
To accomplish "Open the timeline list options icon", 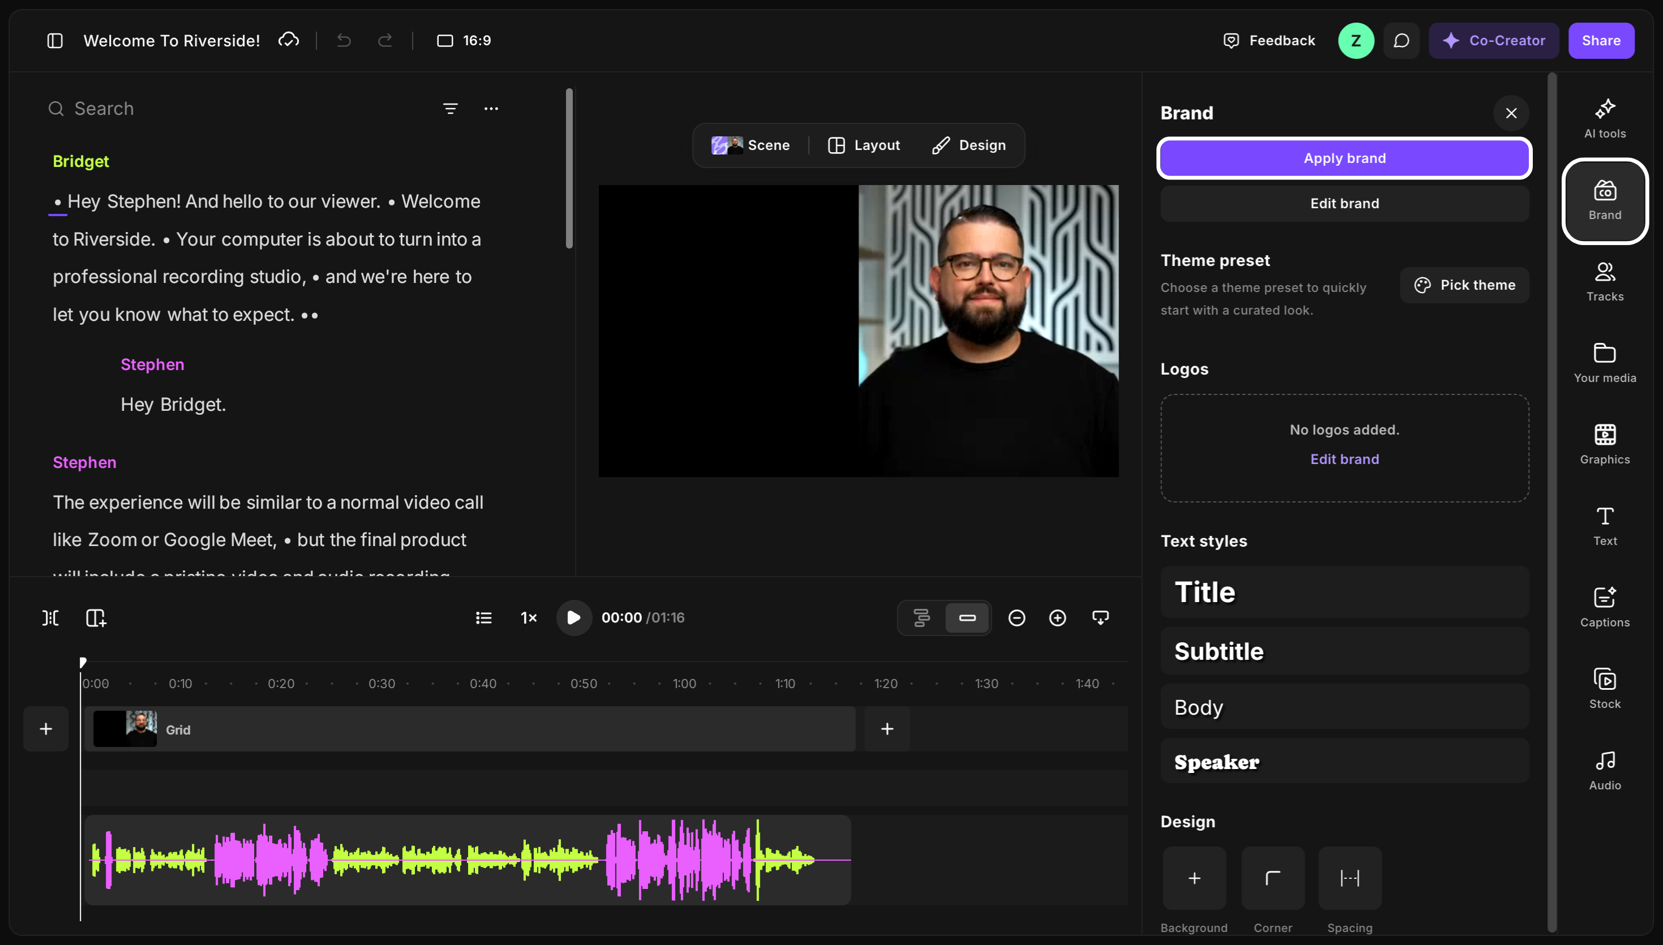I will (x=483, y=617).
